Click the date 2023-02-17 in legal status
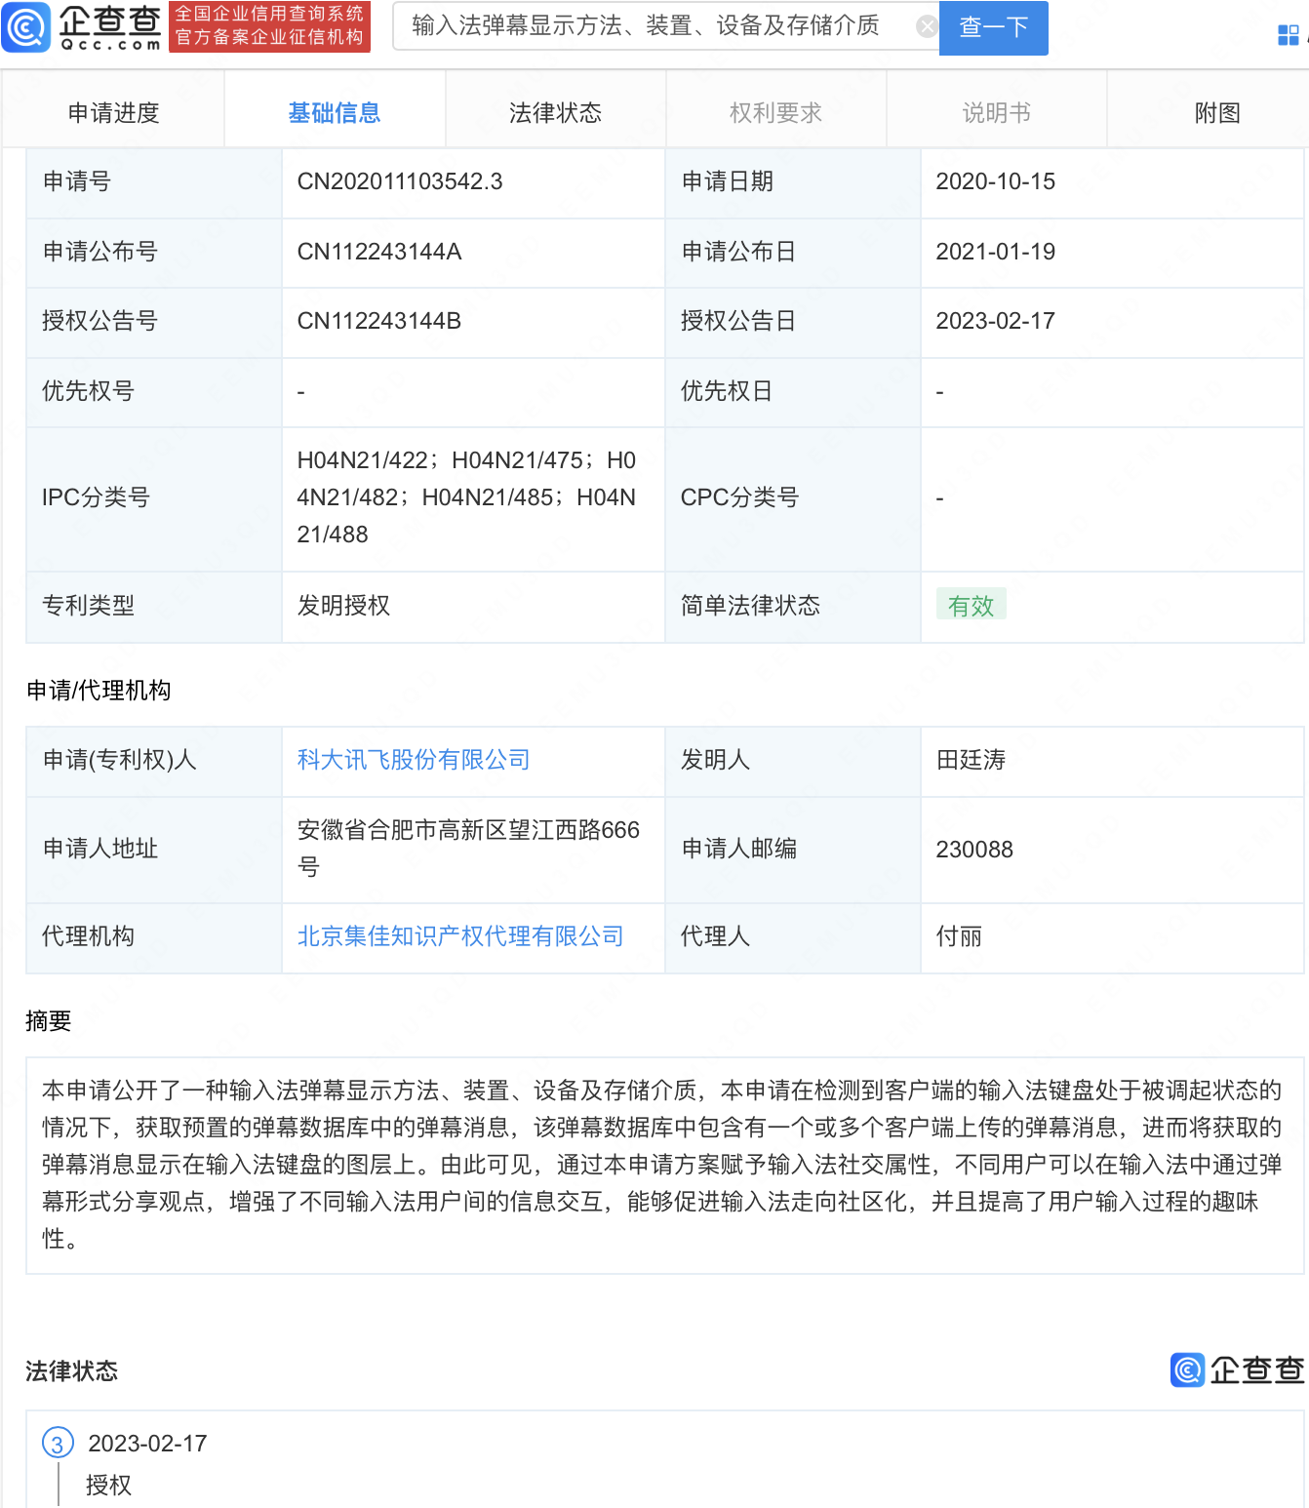Image resolution: width=1309 pixels, height=1508 pixels. coord(146,1443)
